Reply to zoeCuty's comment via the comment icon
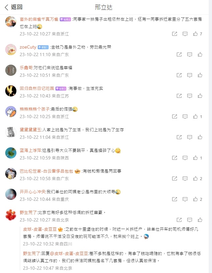 [x=190, y=54]
